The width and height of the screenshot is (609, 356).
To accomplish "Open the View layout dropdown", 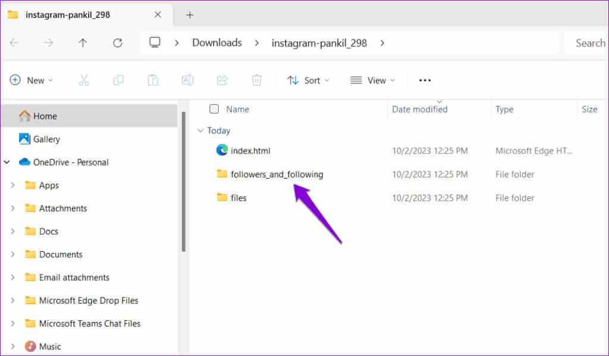I will click(x=372, y=80).
